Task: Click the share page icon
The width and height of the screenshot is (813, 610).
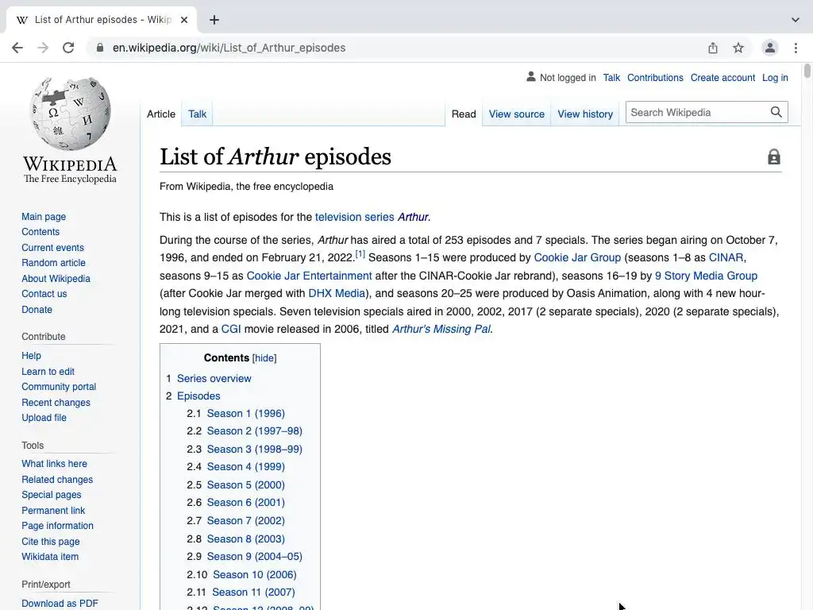Action: point(713,48)
